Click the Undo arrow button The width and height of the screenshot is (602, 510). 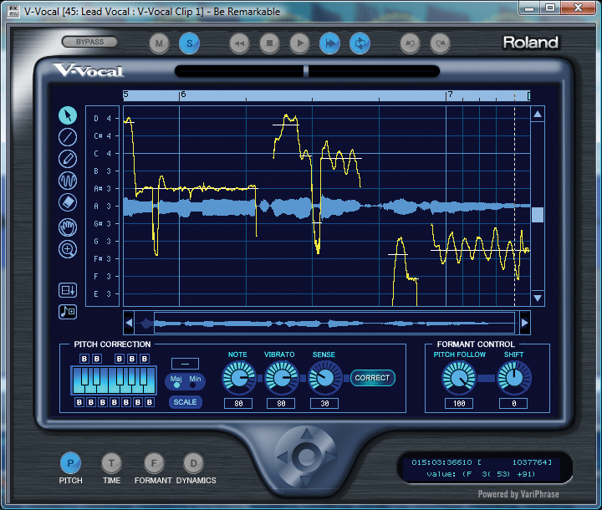[410, 43]
